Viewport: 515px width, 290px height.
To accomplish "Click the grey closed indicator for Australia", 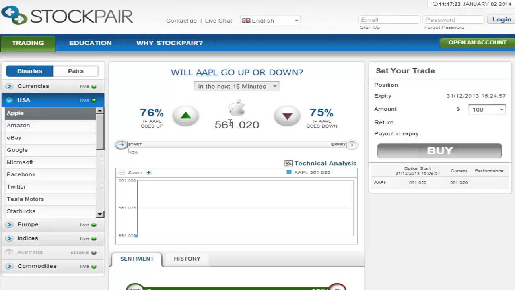I will click(x=94, y=253).
